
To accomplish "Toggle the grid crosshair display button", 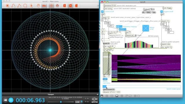I will [51, 6].
